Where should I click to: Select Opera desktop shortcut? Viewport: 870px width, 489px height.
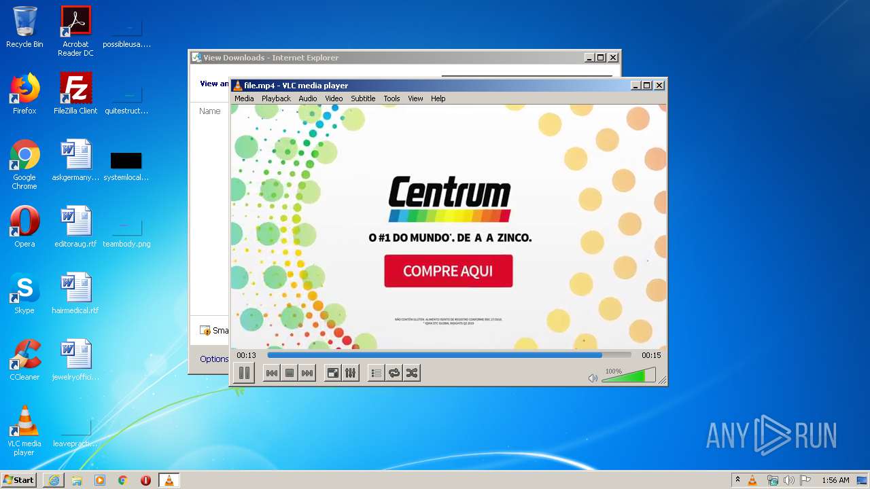(x=24, y=227)
